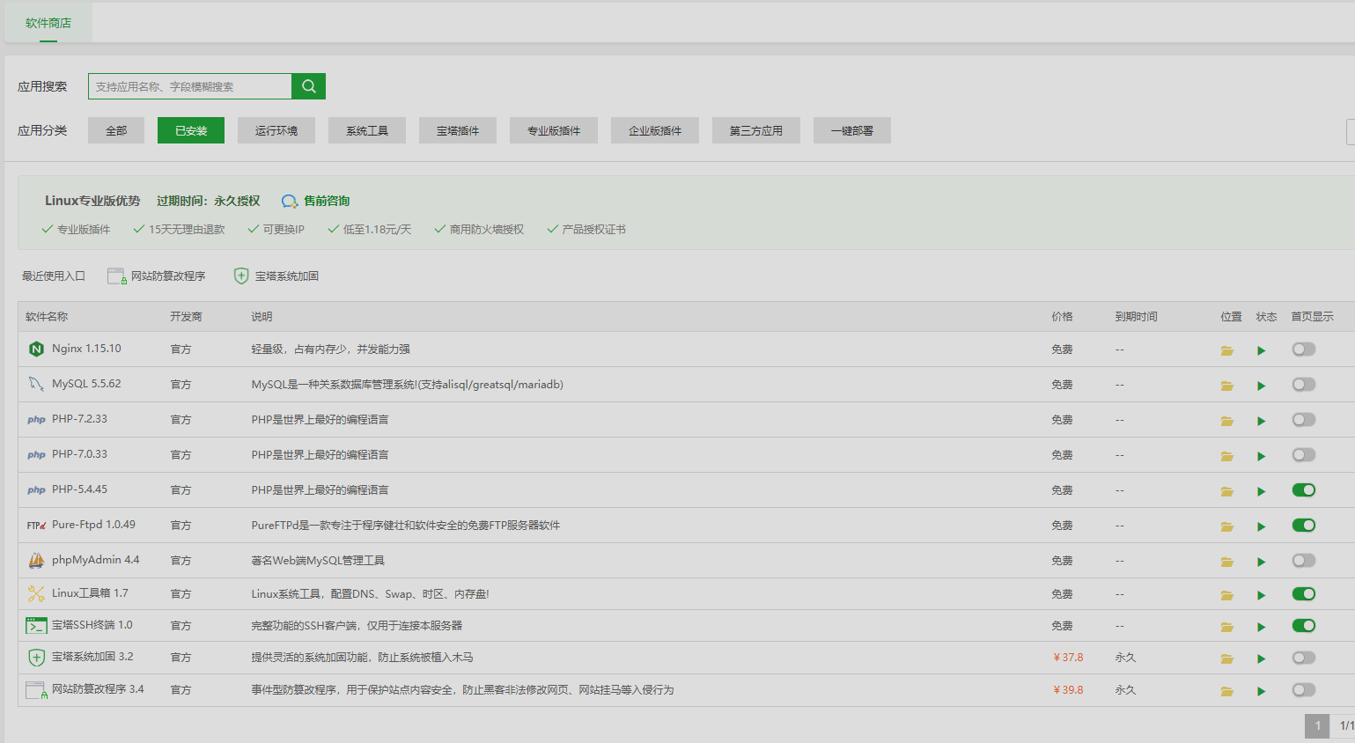This screenshot has height=743, width=1355.
Task: Open 网站防篡改程序 3.4 folder location icon
Action: (1227, 691)
